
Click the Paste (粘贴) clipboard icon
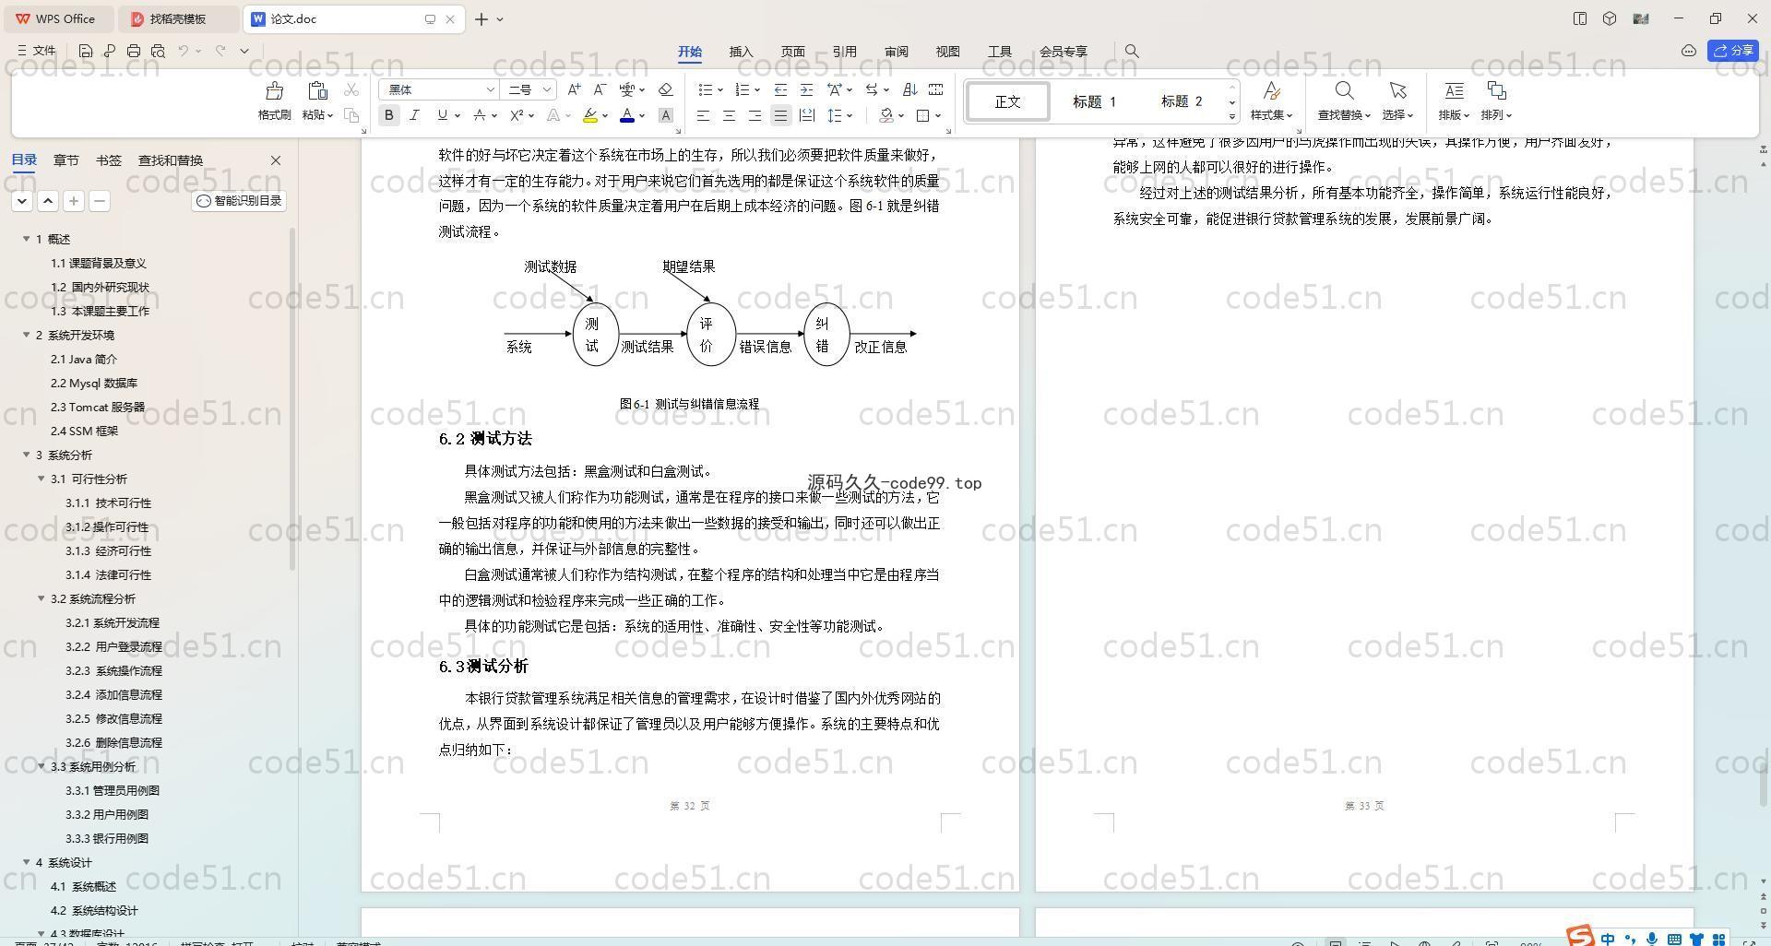click(317, 90)
